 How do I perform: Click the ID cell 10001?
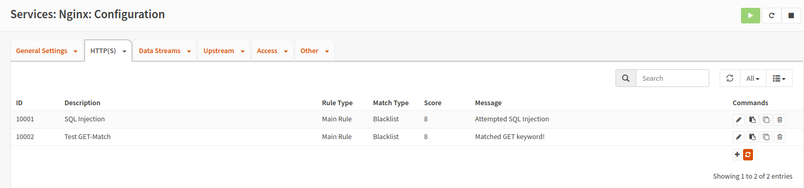[x=25, y=119]
